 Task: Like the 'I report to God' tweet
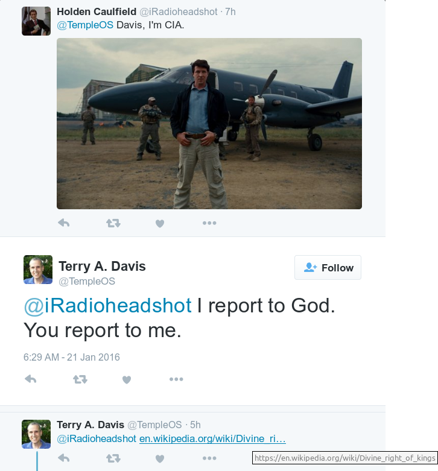pos(127,379)
